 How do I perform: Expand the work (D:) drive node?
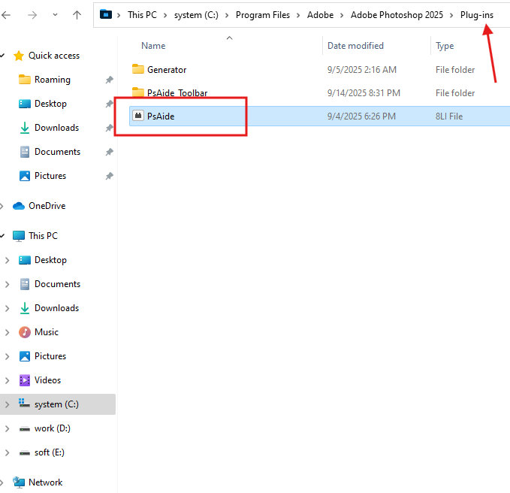pyautogui.click(x=7, y=428)
